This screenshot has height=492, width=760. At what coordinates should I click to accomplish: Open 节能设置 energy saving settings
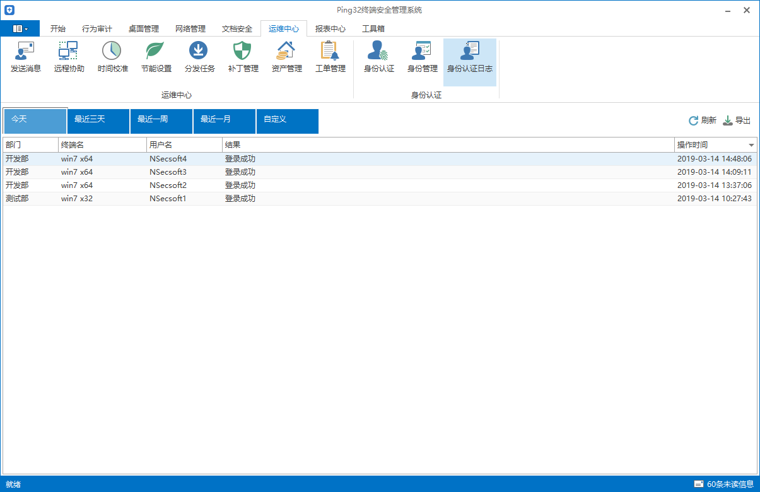(156, 58)
